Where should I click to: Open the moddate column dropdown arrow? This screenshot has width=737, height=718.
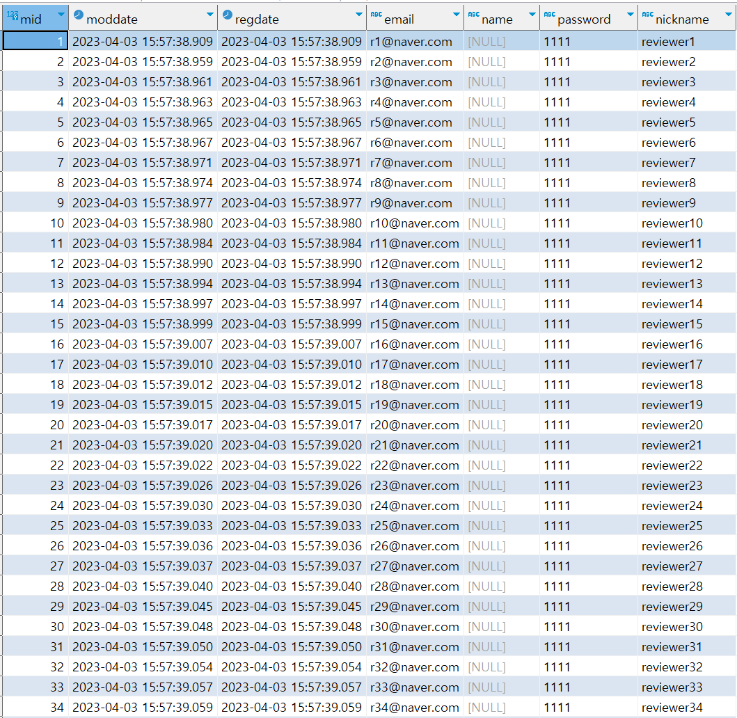point(210,15)
